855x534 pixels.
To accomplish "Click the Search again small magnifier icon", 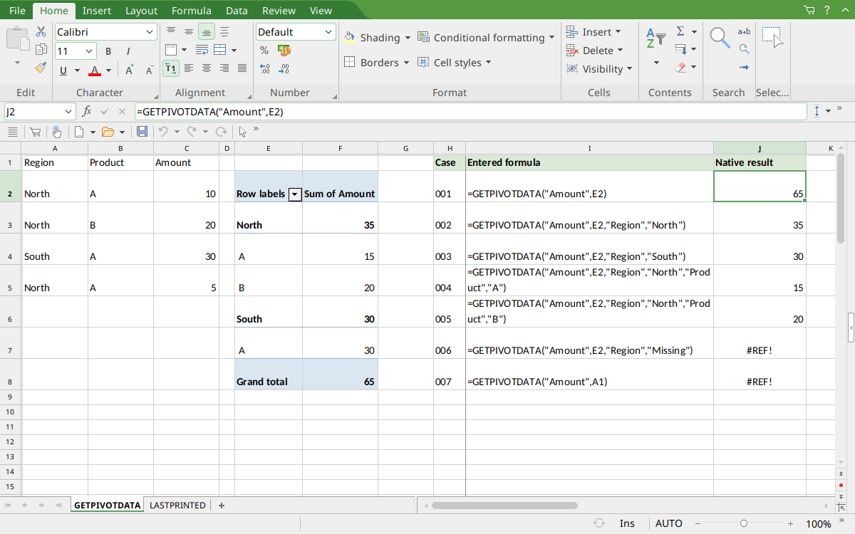I will click(x=744, y=49).
